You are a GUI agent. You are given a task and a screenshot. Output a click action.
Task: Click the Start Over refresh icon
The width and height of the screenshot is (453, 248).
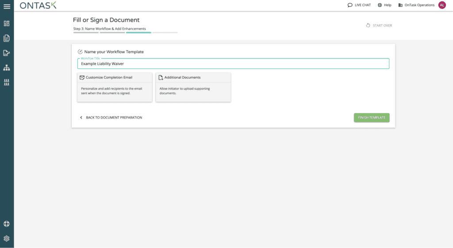(x=368, y=25)
